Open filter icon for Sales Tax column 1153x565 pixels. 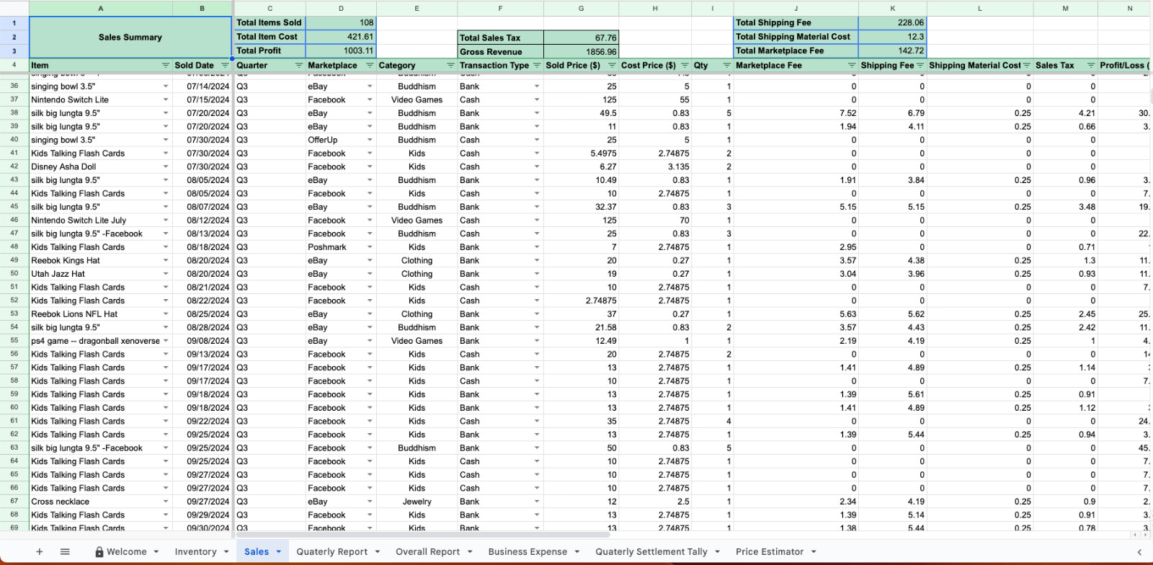coord(1091,66)
